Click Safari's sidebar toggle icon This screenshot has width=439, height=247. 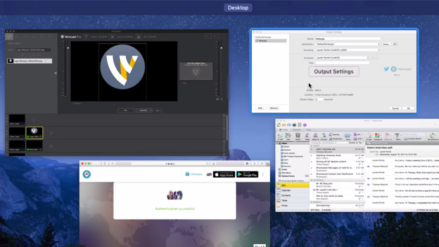pos(105,164)
